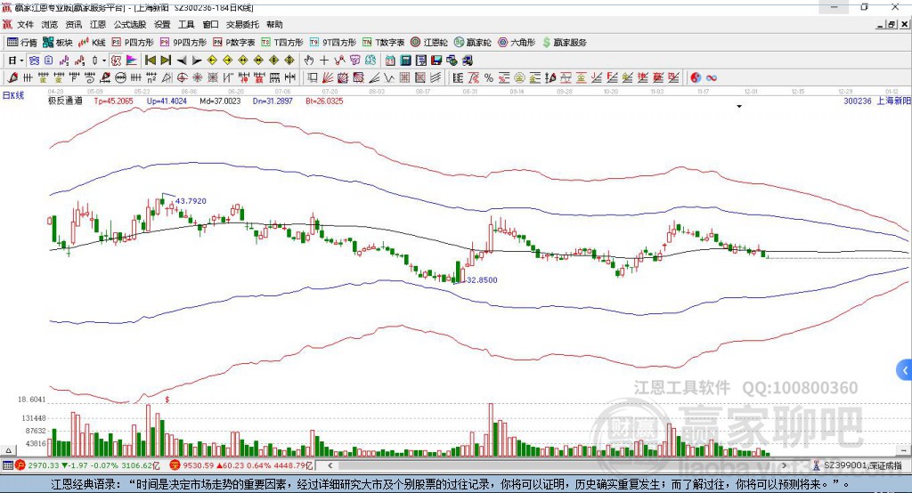This screenshot has width=912, height=493.
Task: Open 赢家服务 with the dollar icon
Action: tap(564, 43)
